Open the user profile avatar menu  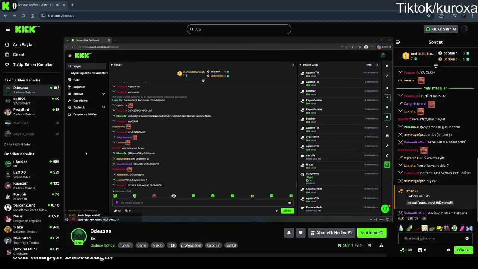point(465,29)
